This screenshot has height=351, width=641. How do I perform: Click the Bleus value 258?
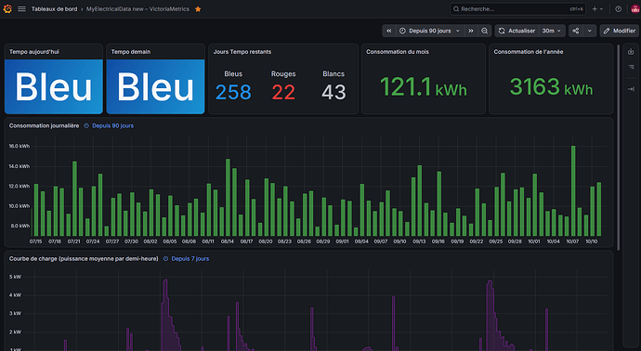pos(233,92)
